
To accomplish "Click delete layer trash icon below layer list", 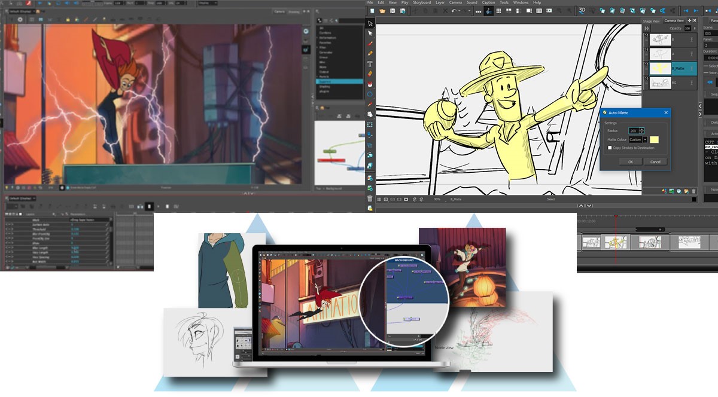I will point(693,191).
